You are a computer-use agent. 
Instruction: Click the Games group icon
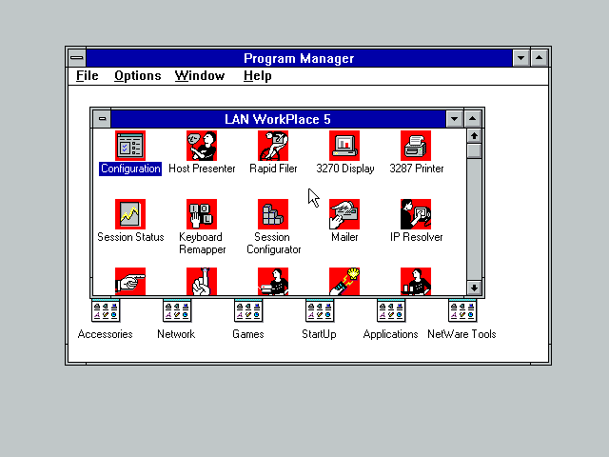click(x=248, y=310)
